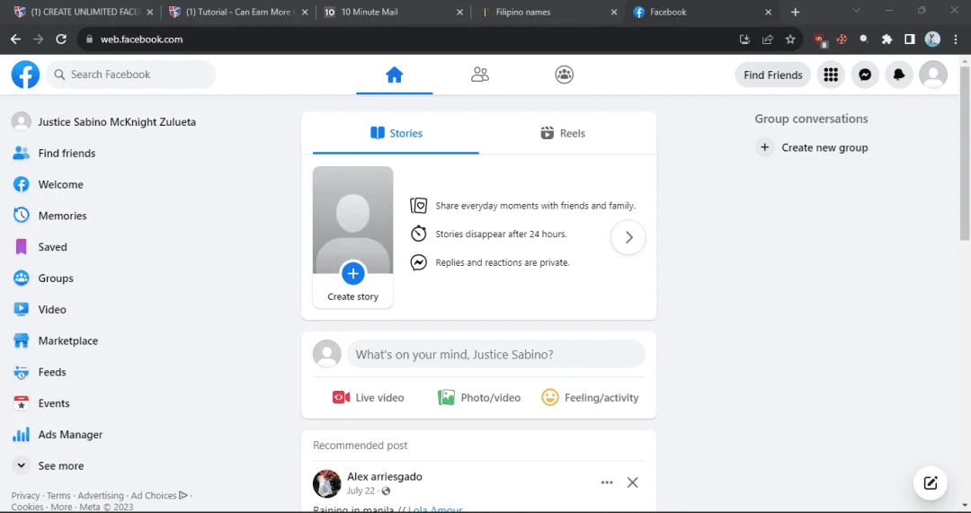Viewport: 971px width, 513px height.
Task: Open the Ad Choices footer link
Action: pos(158,496)
